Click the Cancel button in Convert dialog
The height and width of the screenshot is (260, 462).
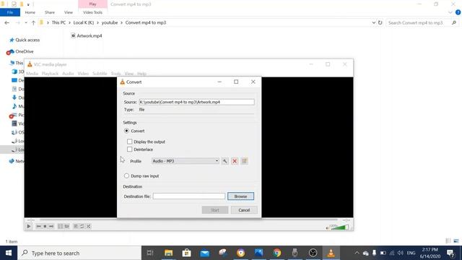click(244, 210)
